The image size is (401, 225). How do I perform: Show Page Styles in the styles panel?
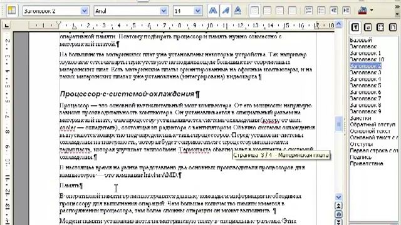pos(393,27)
